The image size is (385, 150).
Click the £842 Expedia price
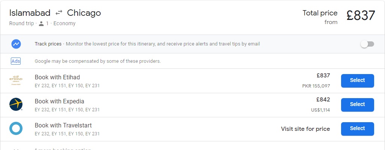323,100
